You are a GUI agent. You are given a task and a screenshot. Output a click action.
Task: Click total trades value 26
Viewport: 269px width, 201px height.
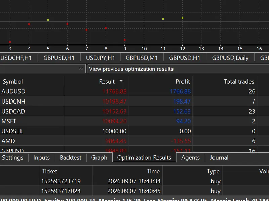(252, 91)
